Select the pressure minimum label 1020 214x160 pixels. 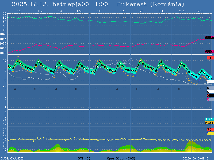[x=209, y=51]
